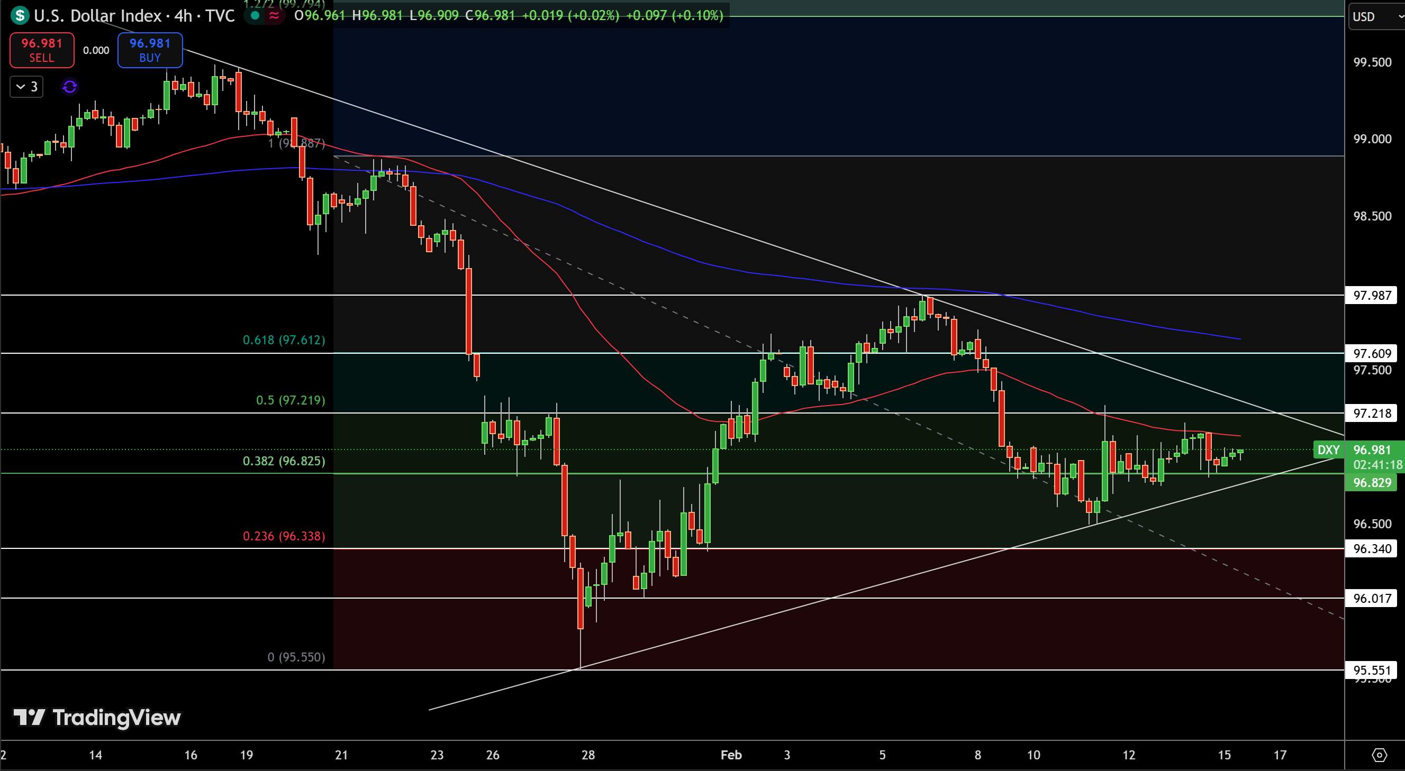The height and width of the screenshot is (771, 1405).
Task: Click the 0.382 (96.825) Fibonacci label
Action: tap(284, 461)
